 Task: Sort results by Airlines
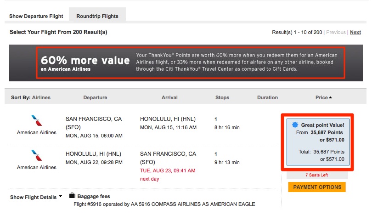41,97
